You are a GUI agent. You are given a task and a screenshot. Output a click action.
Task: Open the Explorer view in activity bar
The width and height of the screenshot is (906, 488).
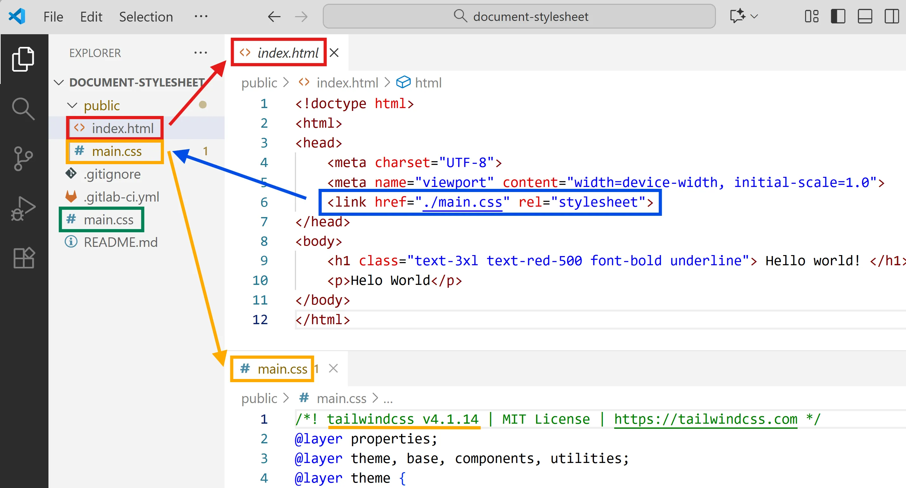tap(23, 59)
